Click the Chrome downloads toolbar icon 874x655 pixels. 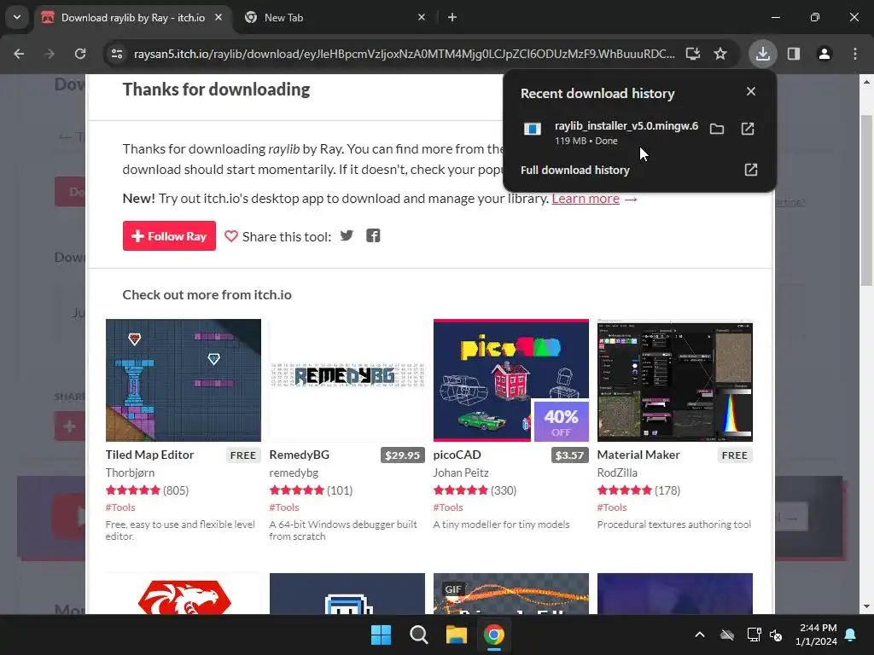coord(762,54)
